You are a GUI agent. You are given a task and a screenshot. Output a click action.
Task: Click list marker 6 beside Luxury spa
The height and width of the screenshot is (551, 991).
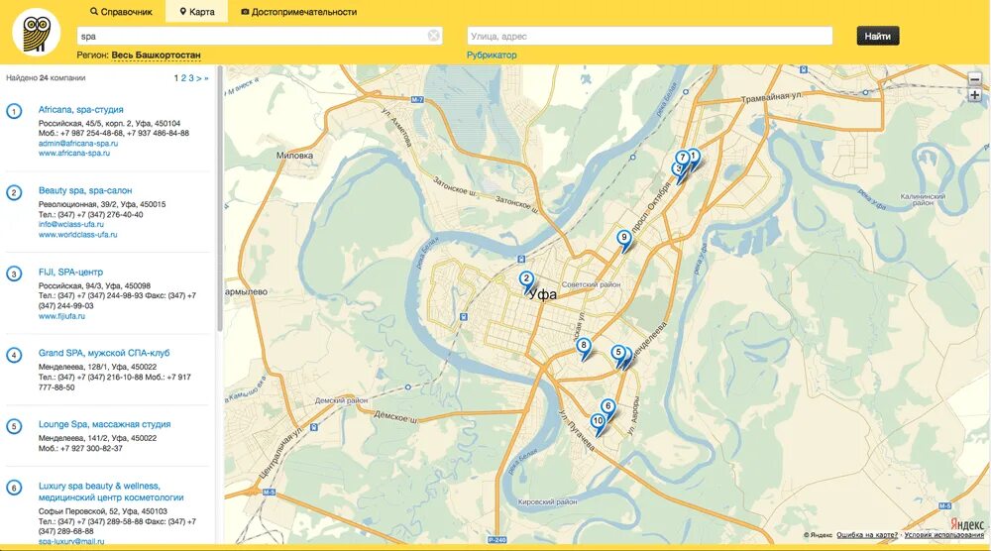14,488
